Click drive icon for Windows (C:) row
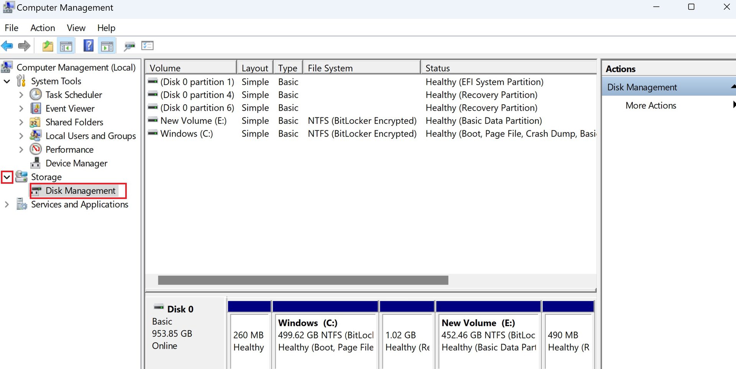 (153, 133)
